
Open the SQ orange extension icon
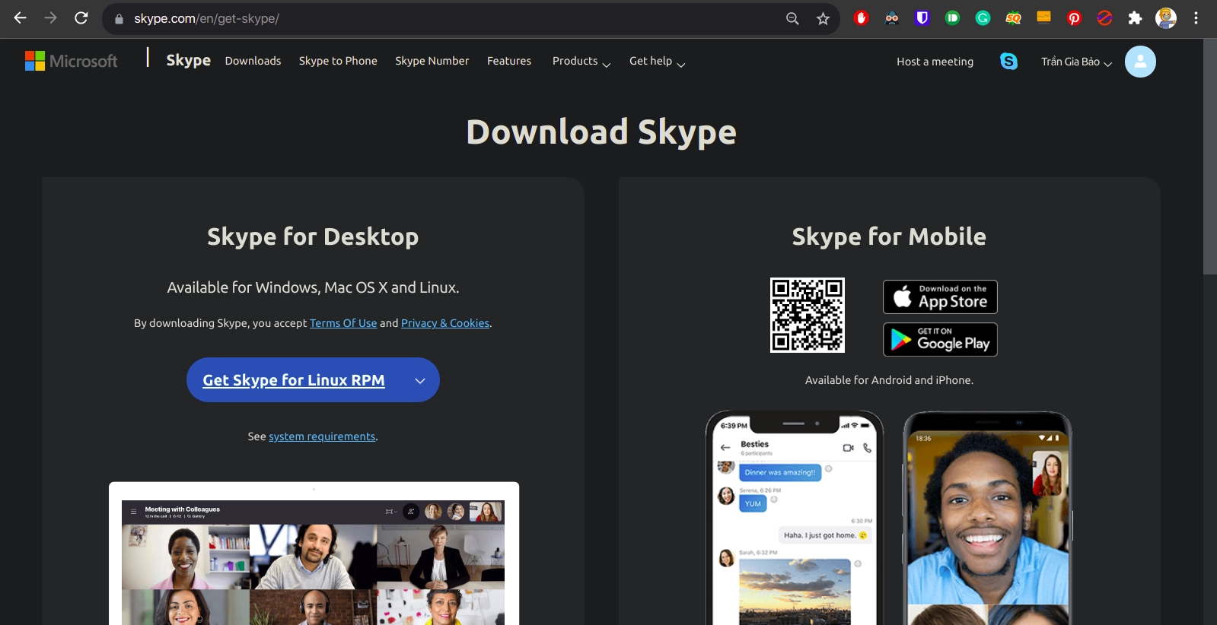1013,18
